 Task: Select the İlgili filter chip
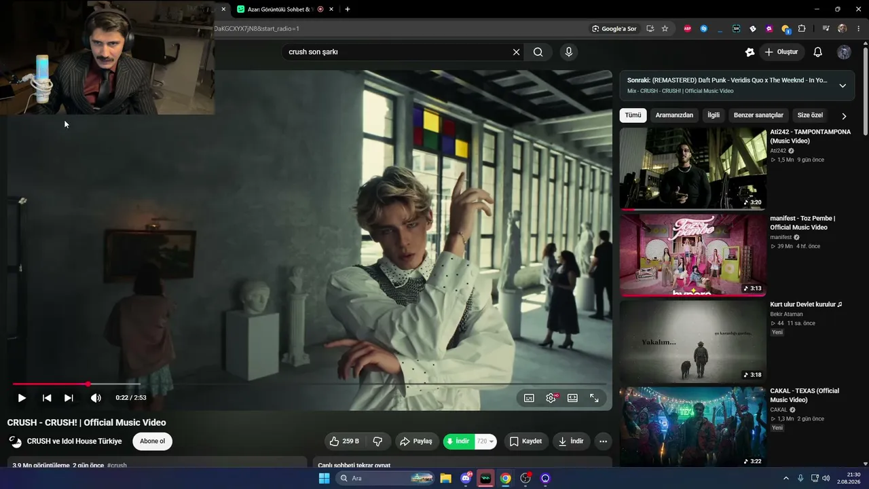click(x=714, y=115)
